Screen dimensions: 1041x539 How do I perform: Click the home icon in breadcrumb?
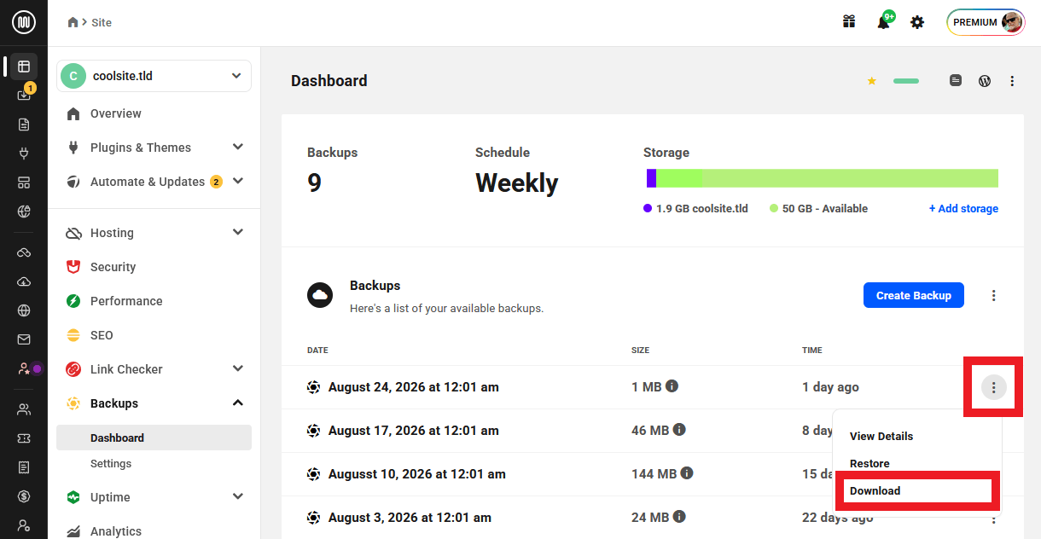click(x=73, y=22)
